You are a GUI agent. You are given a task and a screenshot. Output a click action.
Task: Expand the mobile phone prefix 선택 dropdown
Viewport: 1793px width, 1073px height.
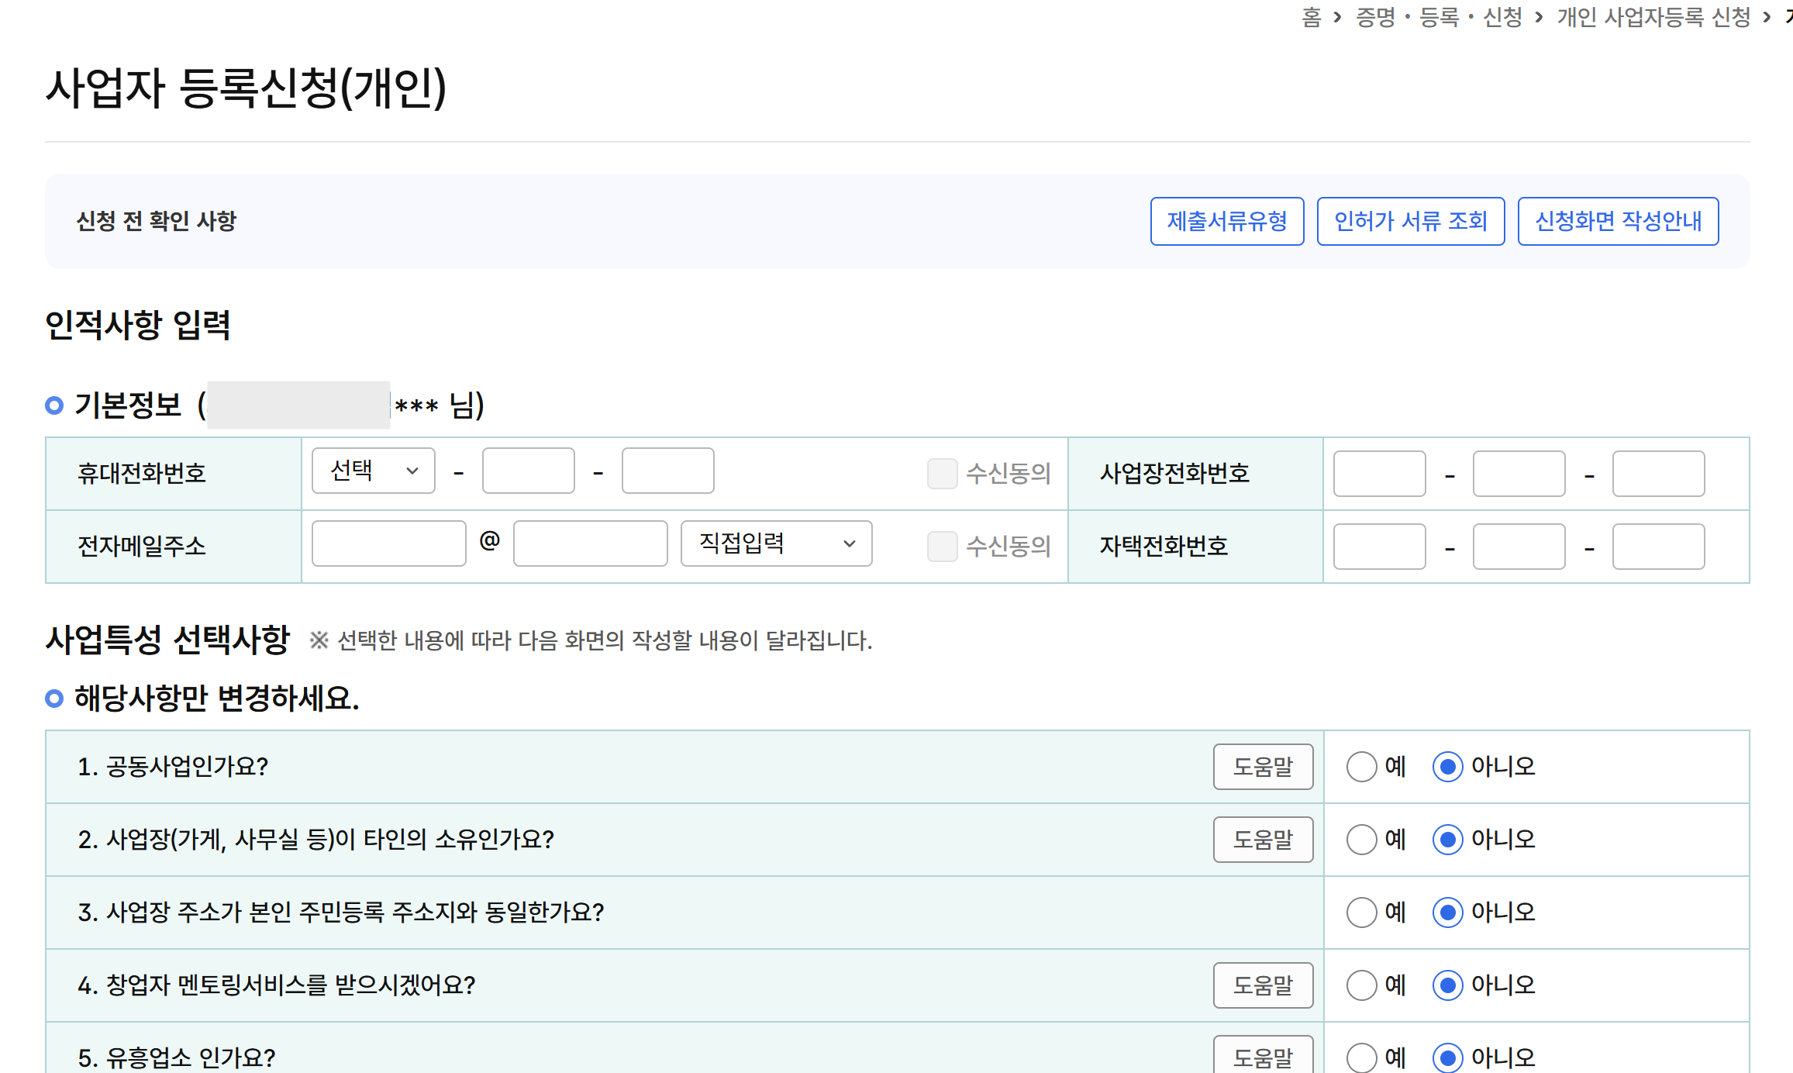[373, 471]
